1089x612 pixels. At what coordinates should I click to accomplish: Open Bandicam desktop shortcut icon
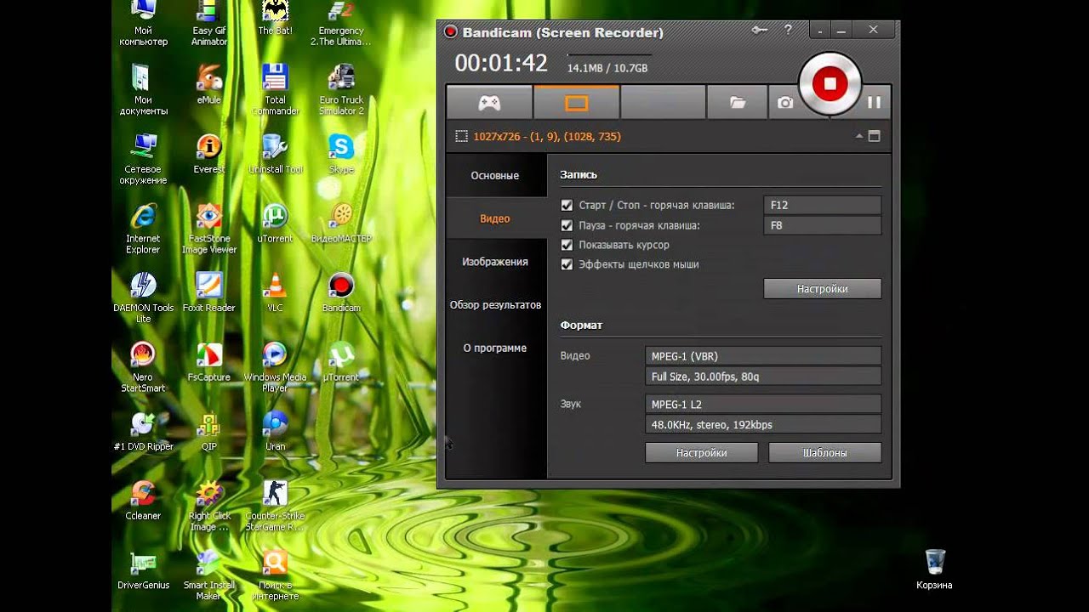[341, 292]
